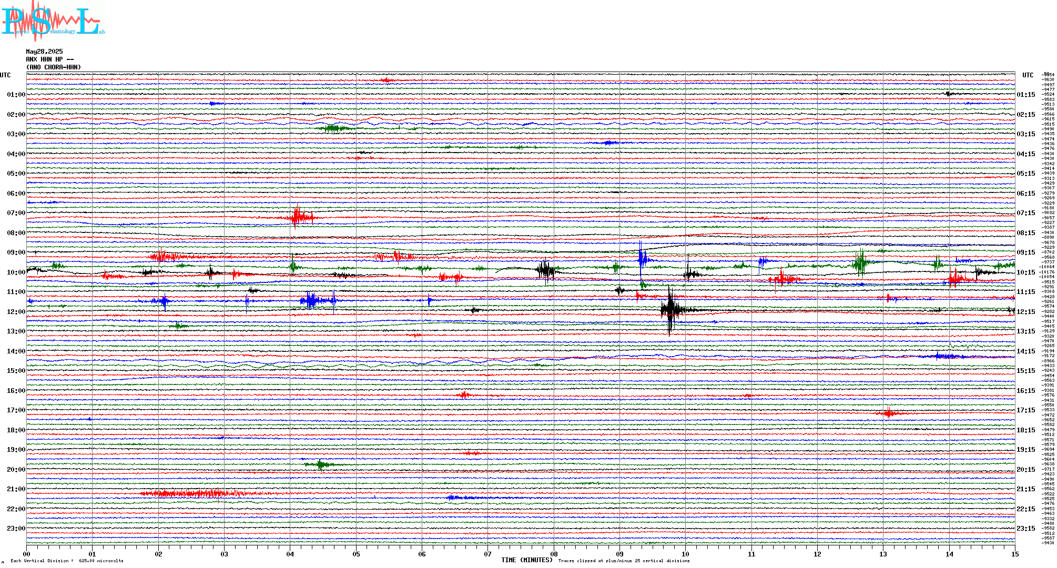Click the (ANO CHORA-HHN) station name text
Image resolution: width=1057 pixels, height=568 pixels.
coord(53,67)
